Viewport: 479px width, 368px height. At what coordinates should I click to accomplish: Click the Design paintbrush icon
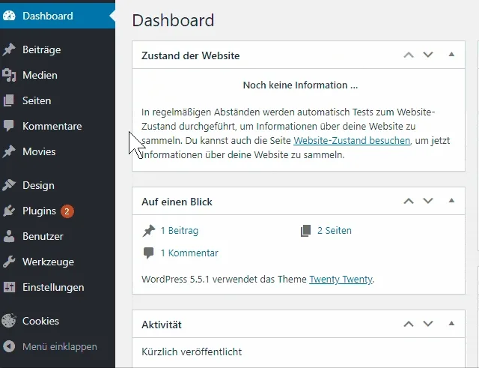[9, 185]
